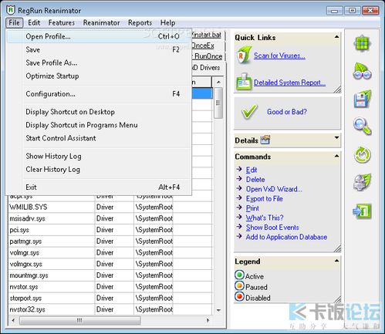Click the Edit command link
Viewport: 385px width, 334px height.
(252, 170)
